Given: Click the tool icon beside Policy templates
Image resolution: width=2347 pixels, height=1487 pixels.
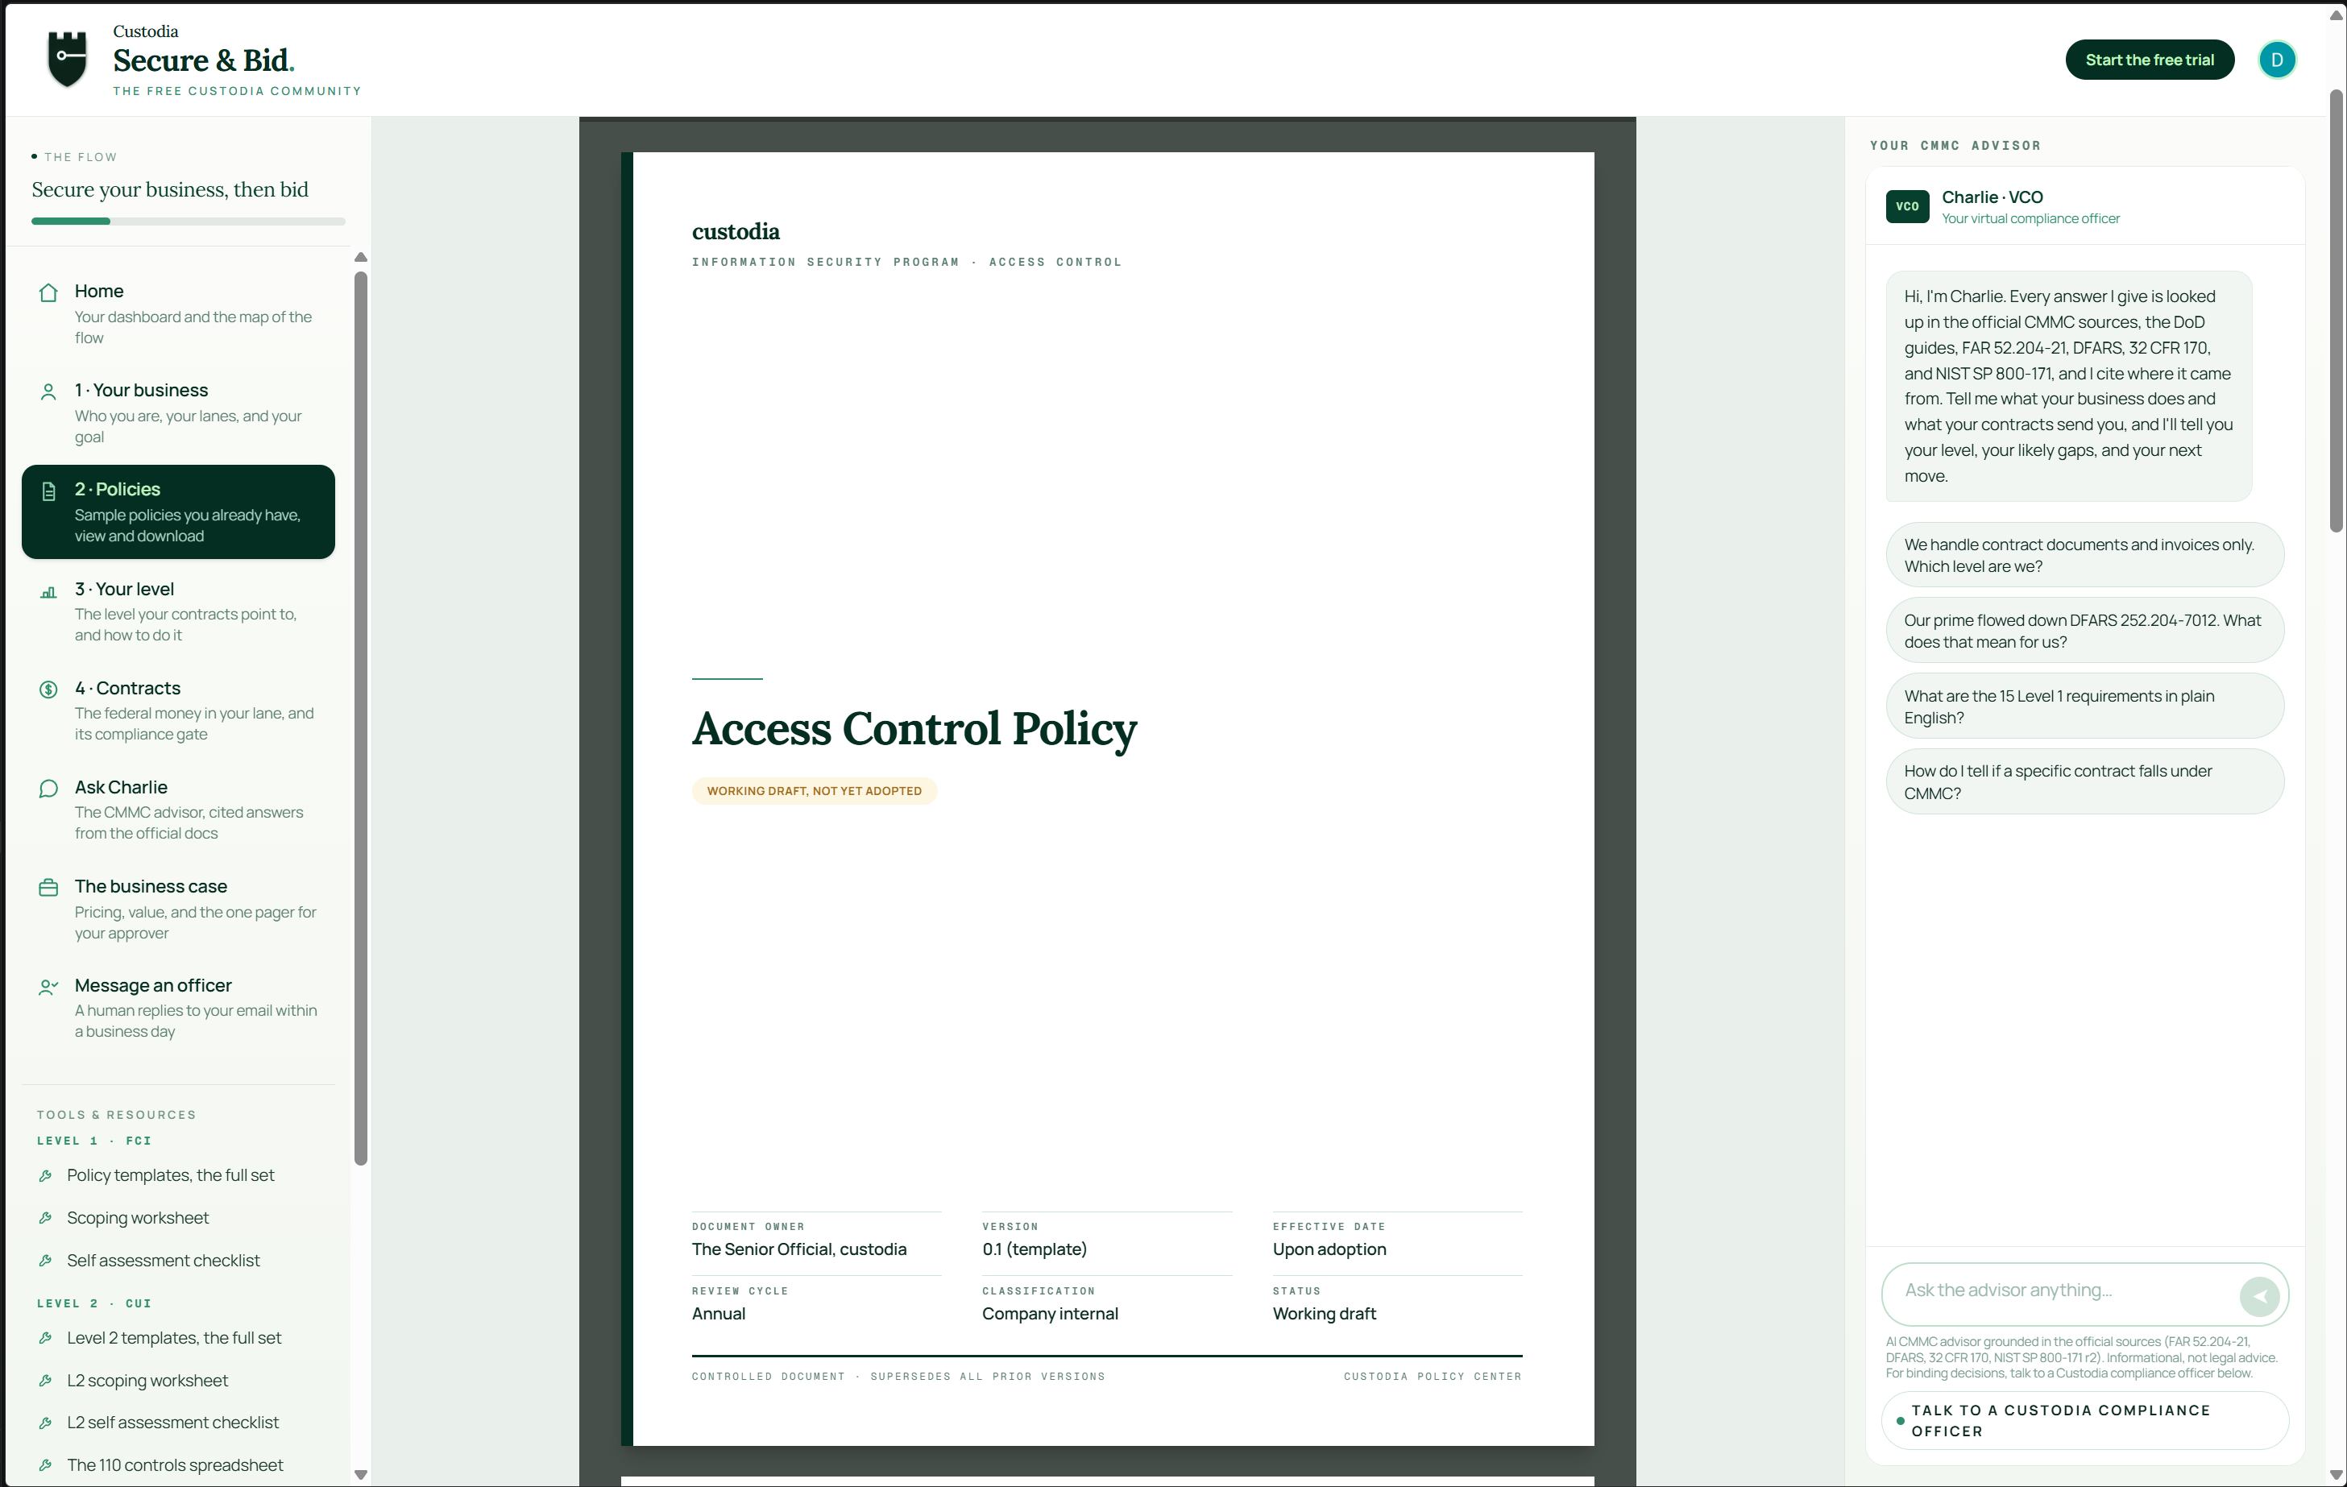Looking at the screenshot, I should pos(45,1176).
